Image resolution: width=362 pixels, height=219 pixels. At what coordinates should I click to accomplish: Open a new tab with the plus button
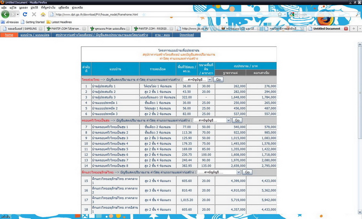[x=353, y=29]
